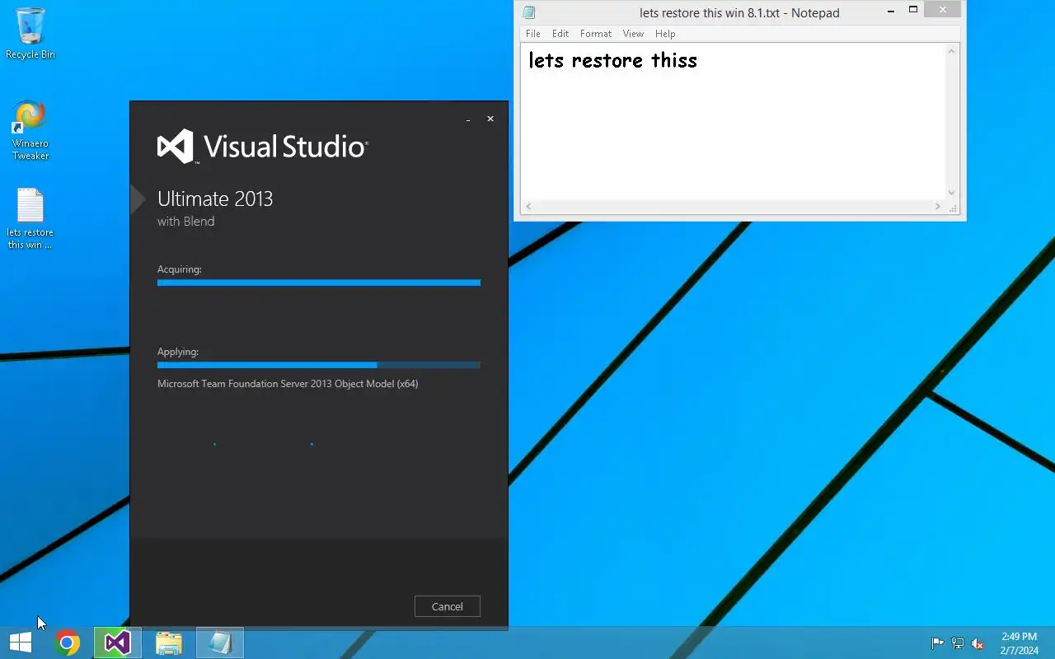1055x659 pixels.
Task: Click the 'Applying:' label
Action: coord(178,352)
